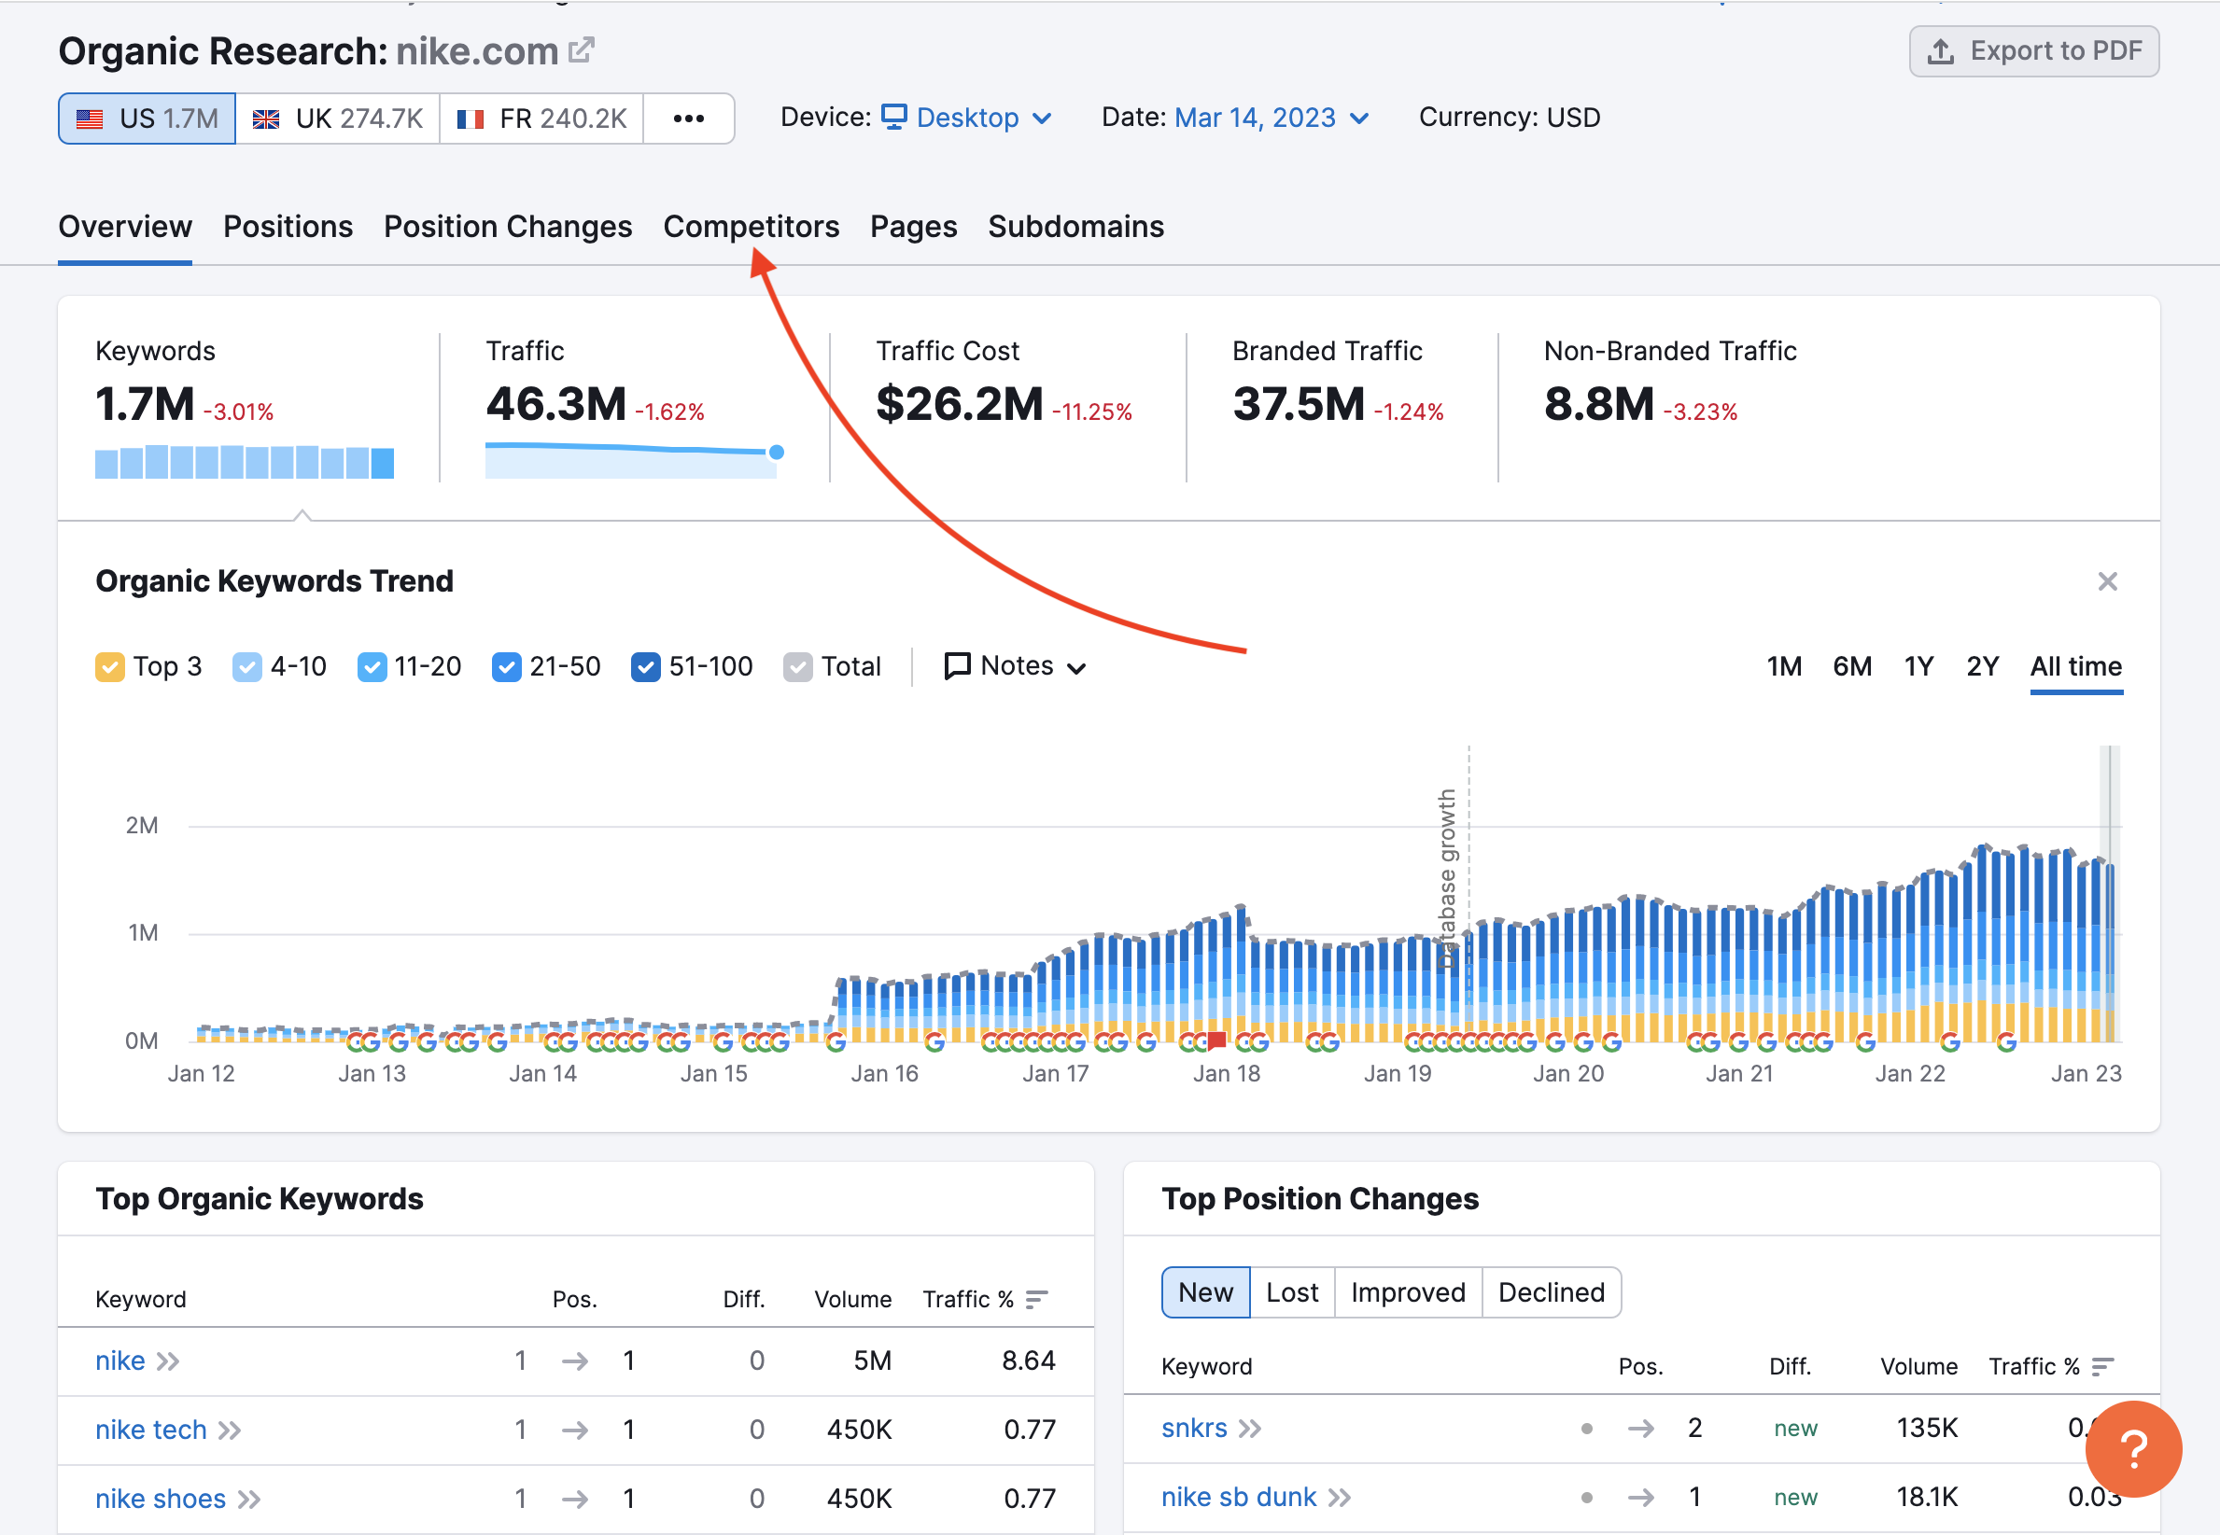Open the Notes dropdown
2220x1535 pixels.
point(1015,666)
